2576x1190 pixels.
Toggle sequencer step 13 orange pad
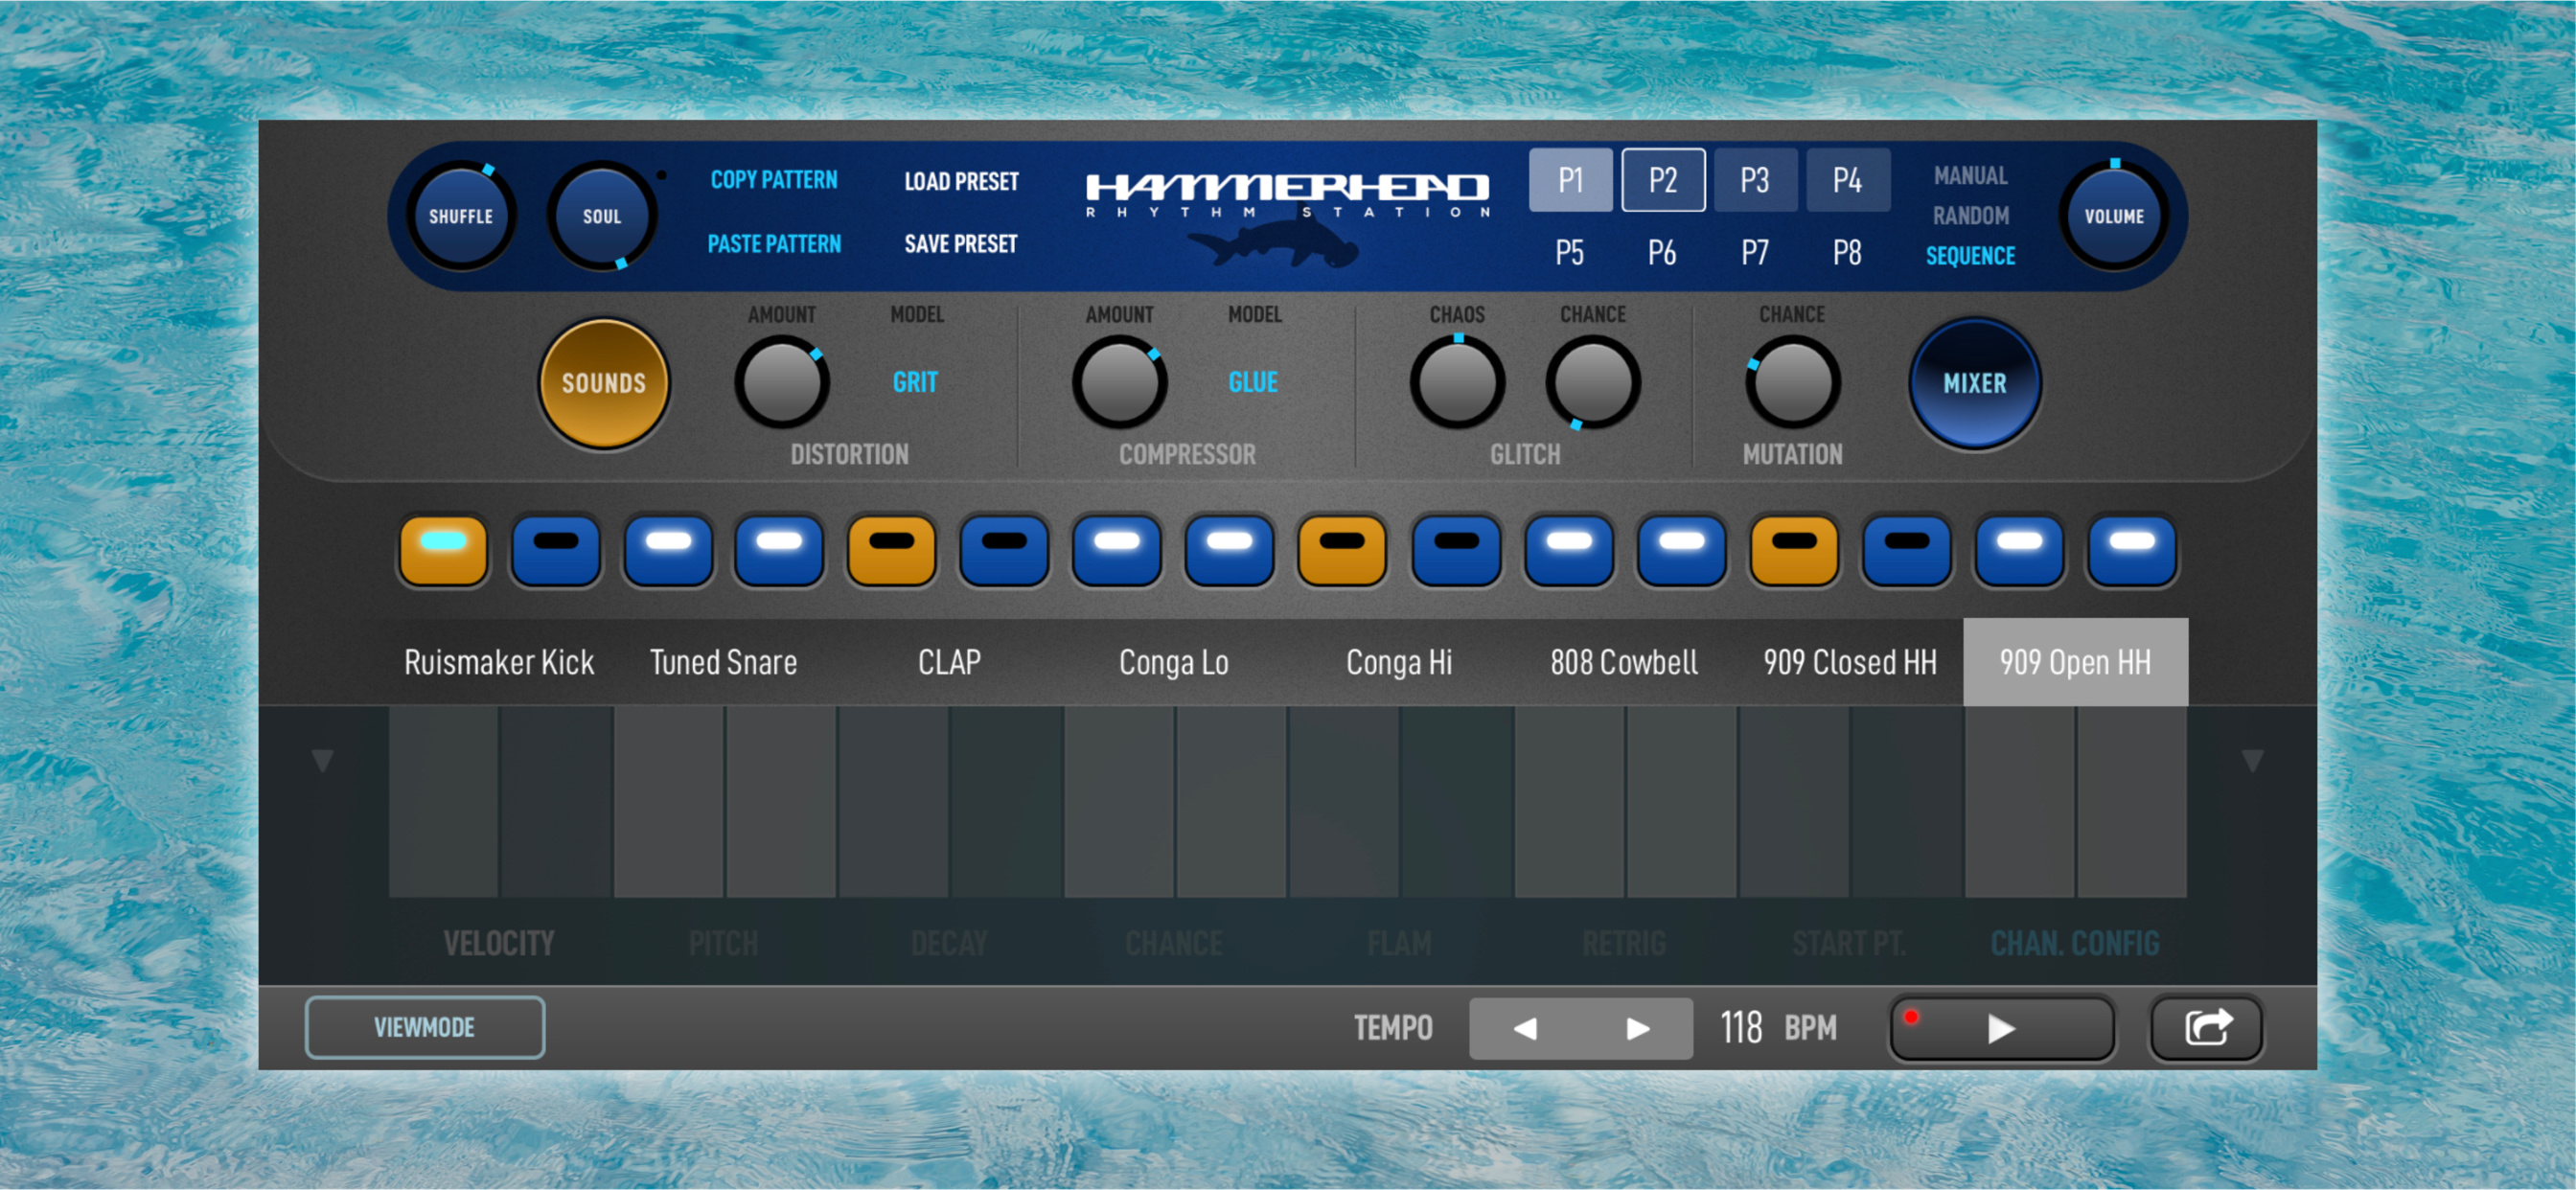[1794, 550]
